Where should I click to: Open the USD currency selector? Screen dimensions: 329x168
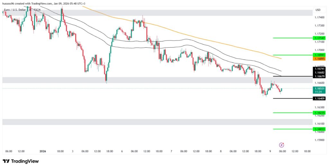(318, 10)
